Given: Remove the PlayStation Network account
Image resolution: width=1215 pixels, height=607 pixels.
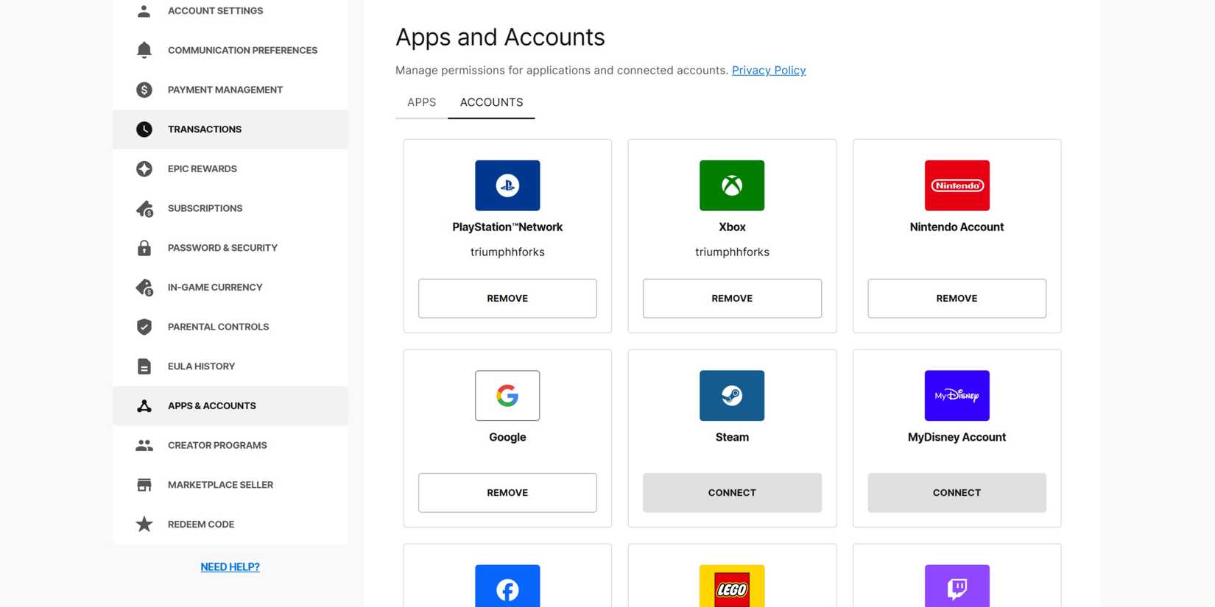Looking at the screenshot, I should (507, 298).
